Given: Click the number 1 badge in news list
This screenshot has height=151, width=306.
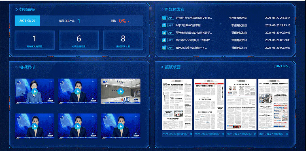Looking at the screenshot, I should (164, 18).
